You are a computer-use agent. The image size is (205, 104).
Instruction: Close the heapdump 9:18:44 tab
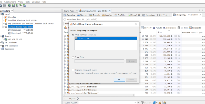click(200, 15)
